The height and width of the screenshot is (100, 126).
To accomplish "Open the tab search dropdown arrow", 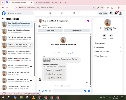I will [x=3, y=2].
